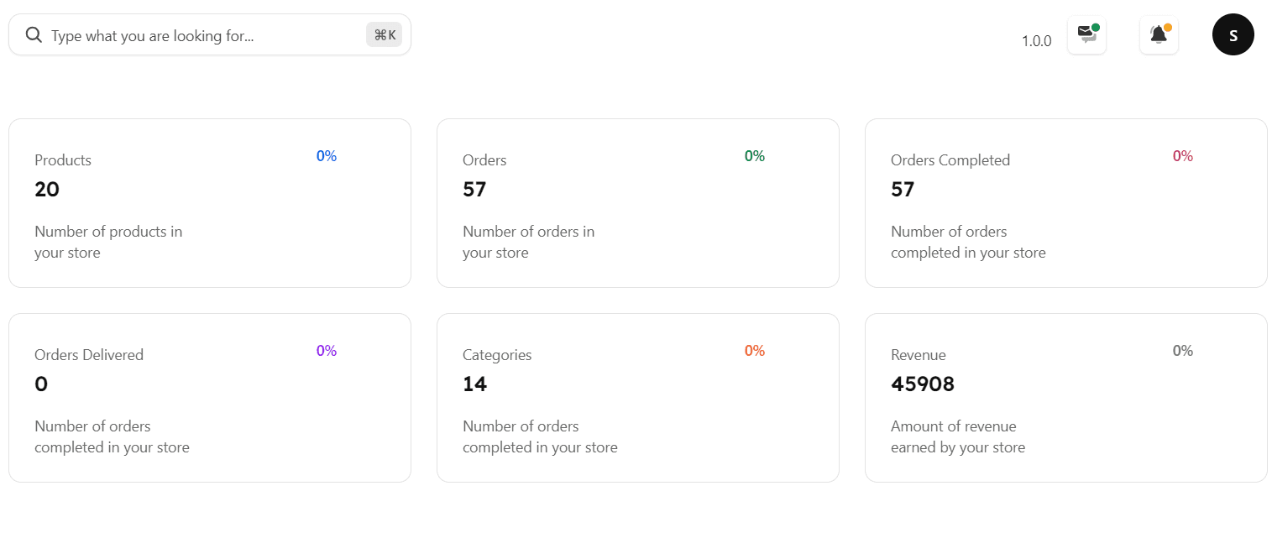
Task: Click the 1.0.0 version label
Action: point(1036,40)
